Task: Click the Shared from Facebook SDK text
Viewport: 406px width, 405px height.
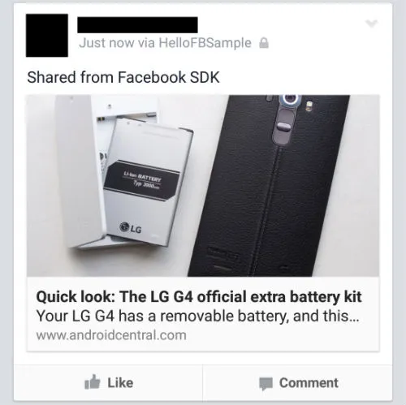Action: tap(123, 77)
